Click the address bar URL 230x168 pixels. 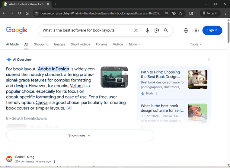pos(101,13)
